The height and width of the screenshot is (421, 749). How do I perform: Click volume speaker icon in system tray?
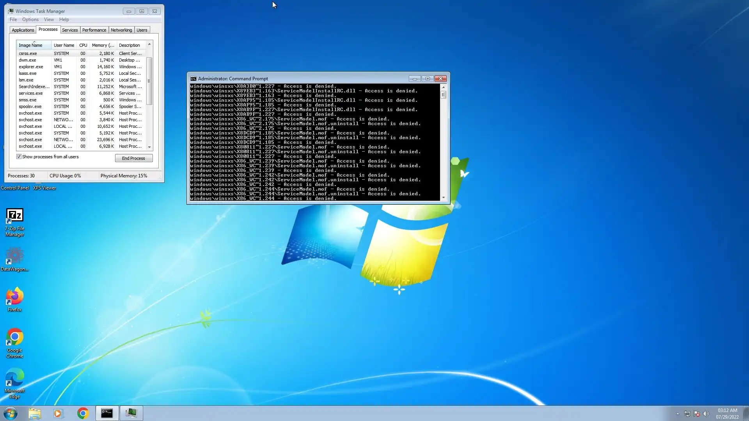(x=706, y=414)
